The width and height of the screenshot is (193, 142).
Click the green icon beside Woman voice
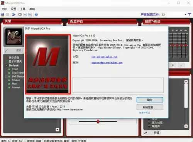point(9,87)
